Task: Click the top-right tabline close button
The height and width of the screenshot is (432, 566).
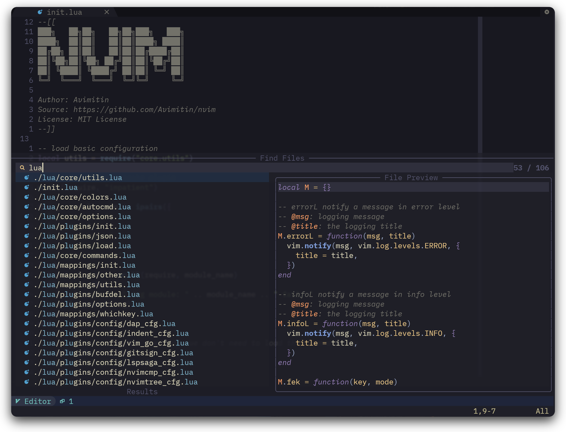Action: coord(547,12)
